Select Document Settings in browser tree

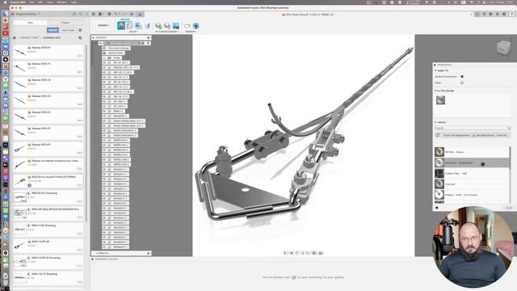pyautogui.click(x=119, y=48)
